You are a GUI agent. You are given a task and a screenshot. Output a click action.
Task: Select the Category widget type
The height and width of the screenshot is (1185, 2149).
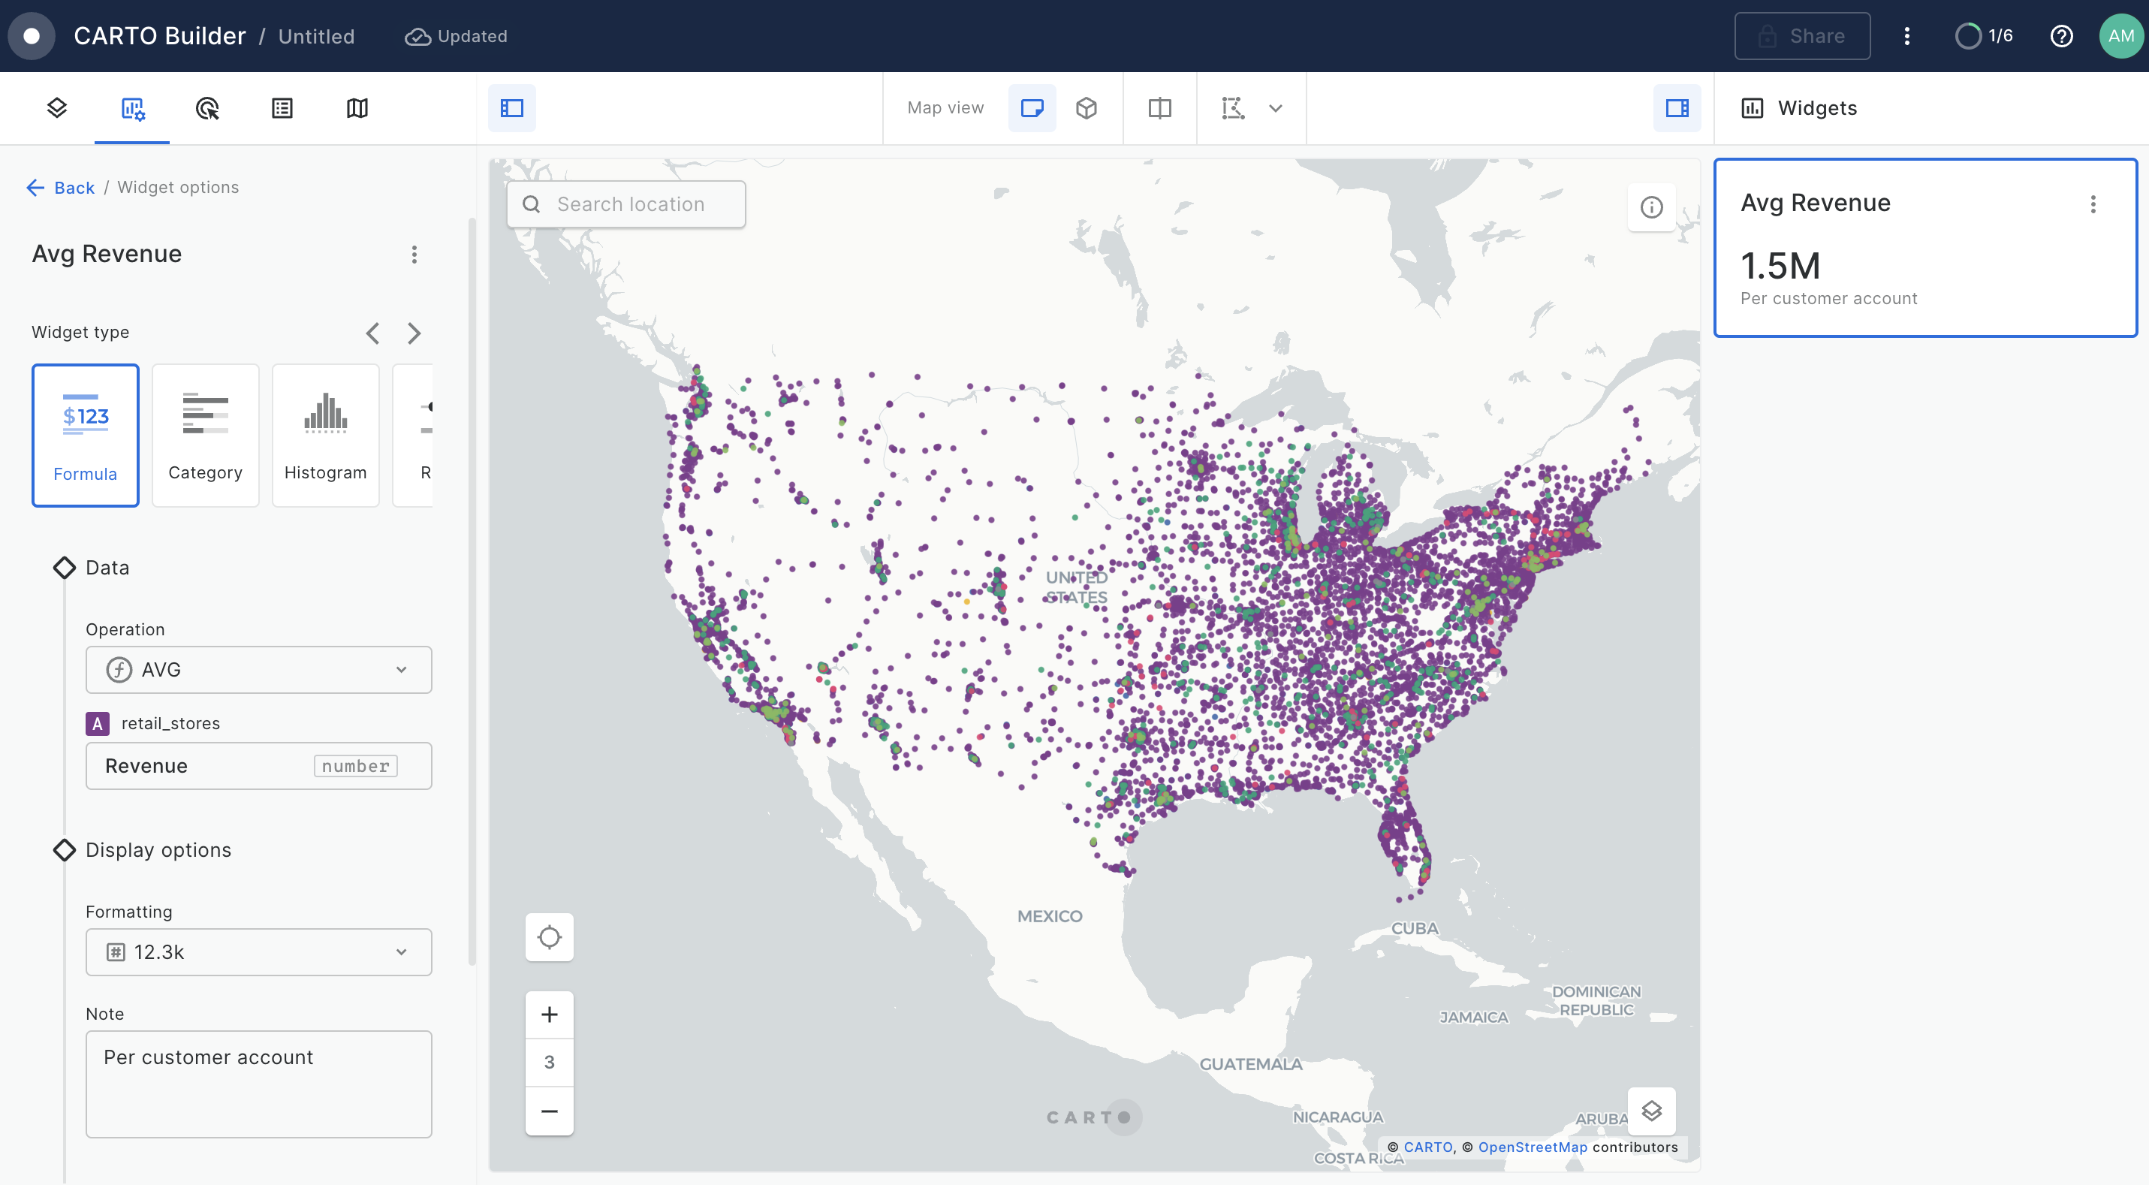tap(205, 435)
